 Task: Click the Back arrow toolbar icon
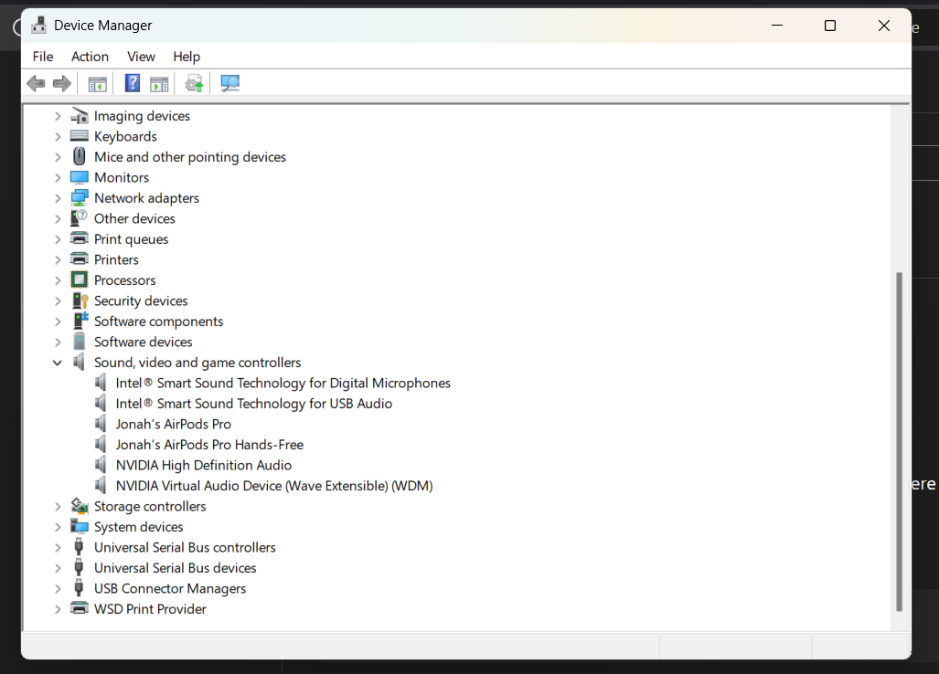[37, 83]
